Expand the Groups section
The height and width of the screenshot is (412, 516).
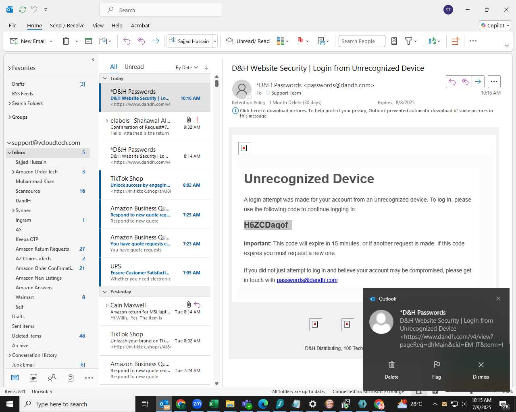tap(9, 117)
